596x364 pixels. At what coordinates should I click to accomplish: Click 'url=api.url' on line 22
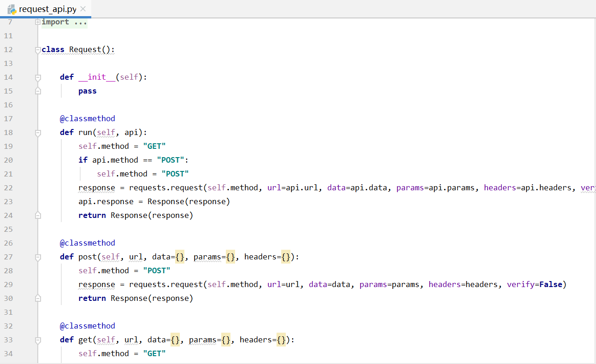(293, 188)
